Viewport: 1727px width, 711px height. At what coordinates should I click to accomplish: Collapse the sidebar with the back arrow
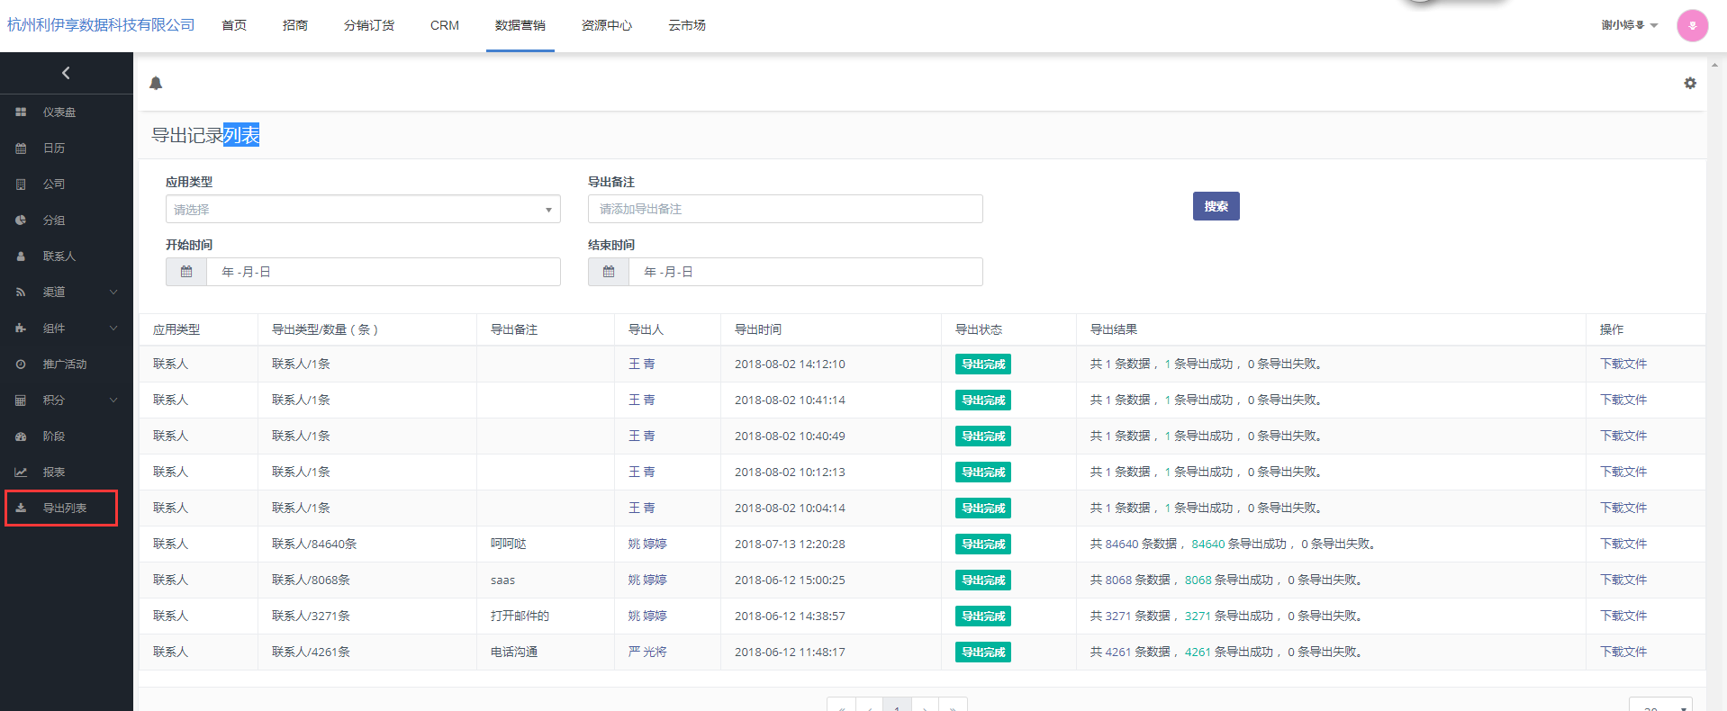click(66, 73)
